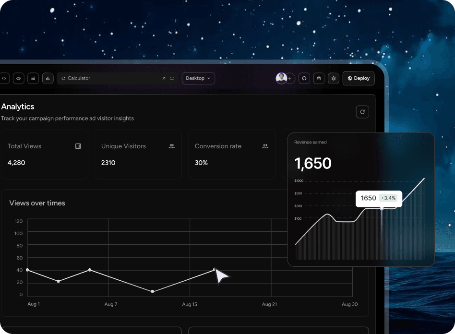The width and height of the screenshot is (455, 334).
Task: Toggle the preview eye icon
Action: (x=19, y=78)
